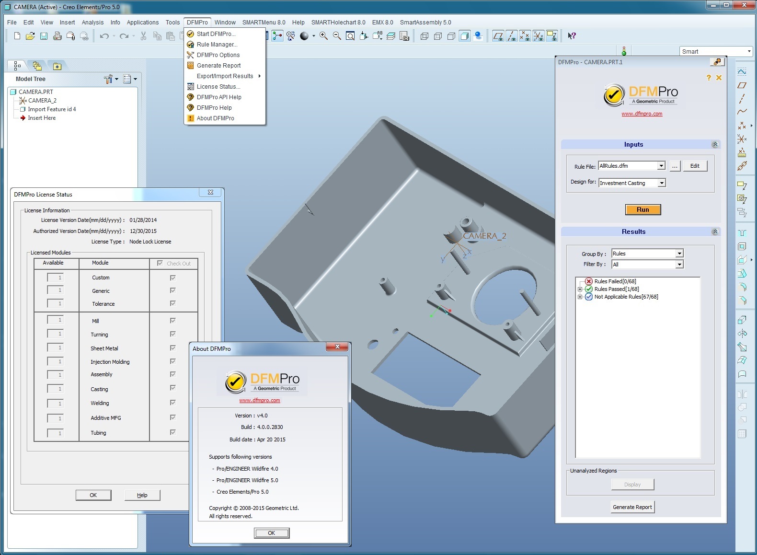Expand the Rules Passed tree node
The height and width of the screenshot is (555, 757).
click(580, 289)
